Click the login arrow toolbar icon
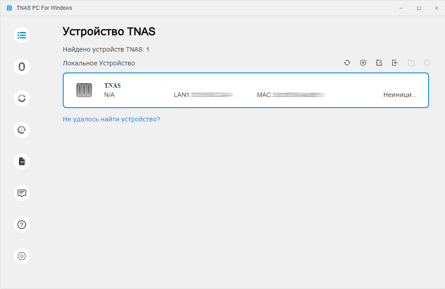Screen dimensions: 445x289 click(395, 63)
